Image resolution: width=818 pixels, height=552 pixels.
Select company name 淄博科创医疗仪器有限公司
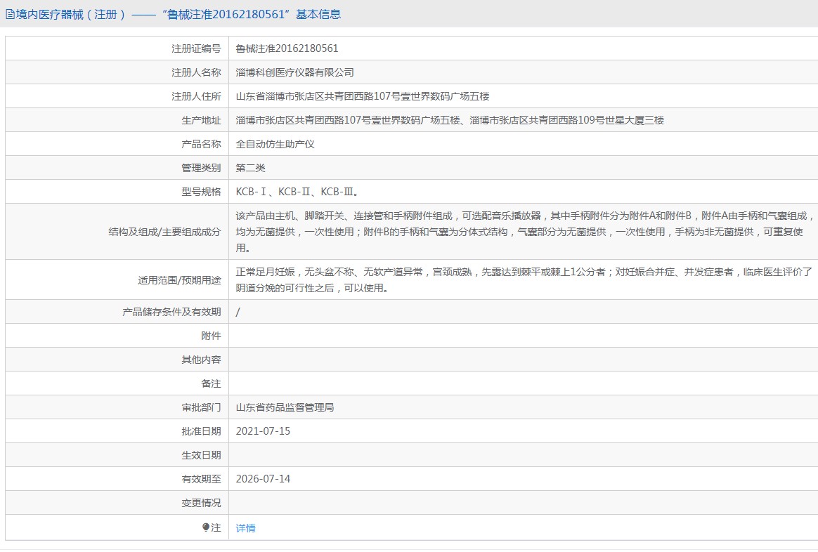[x=294, y=72]
